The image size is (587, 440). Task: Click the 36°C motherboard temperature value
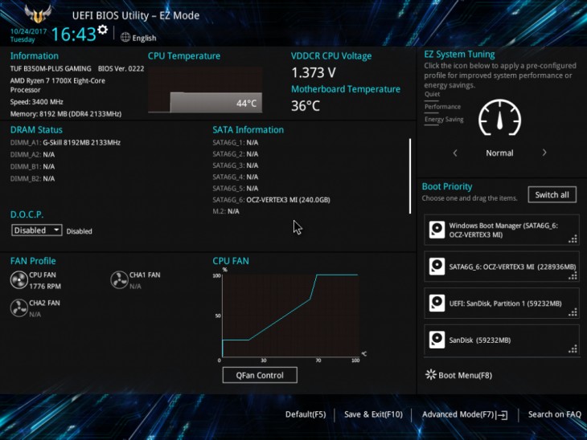(x=306, y=106)
